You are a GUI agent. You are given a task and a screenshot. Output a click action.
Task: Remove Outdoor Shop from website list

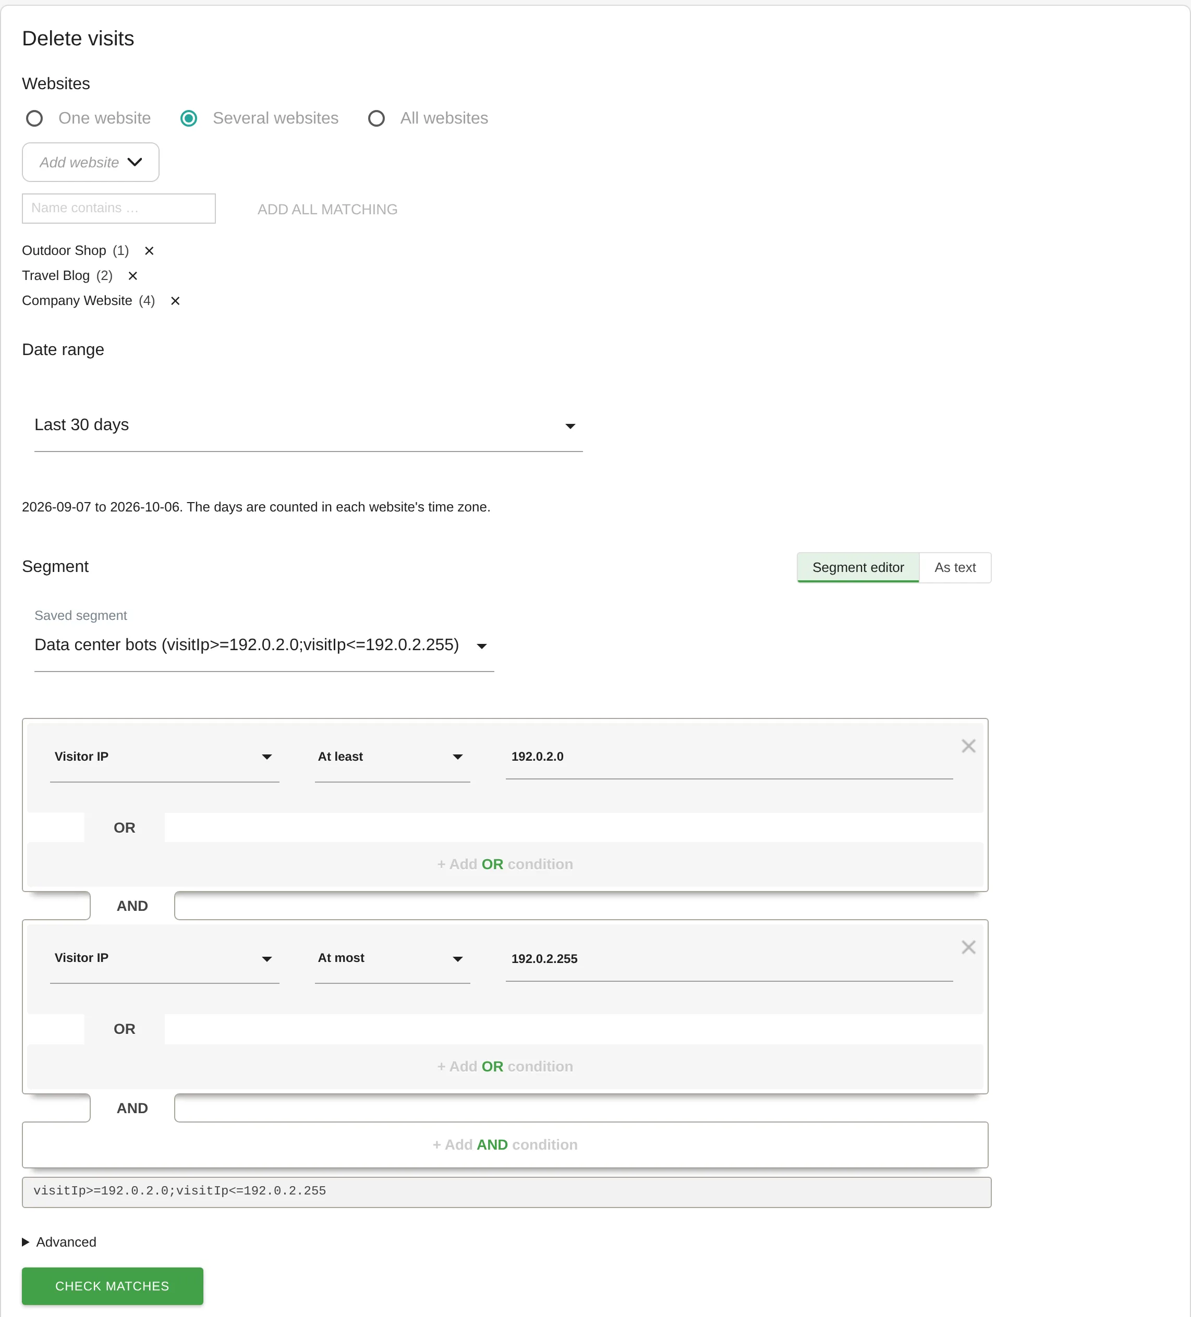tap(149, 251)
